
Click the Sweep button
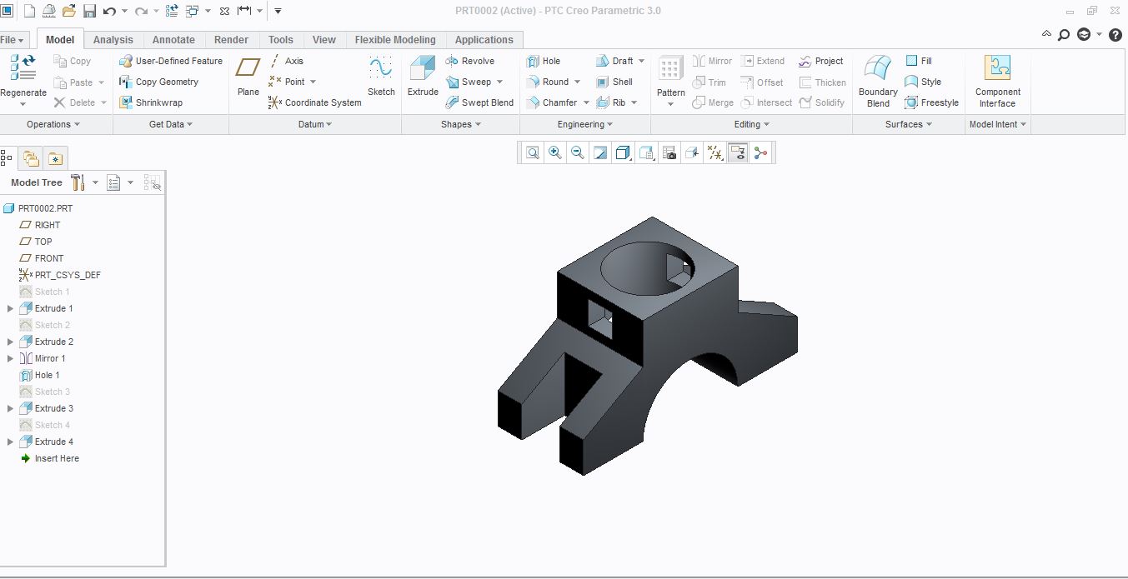pos(468,82)
